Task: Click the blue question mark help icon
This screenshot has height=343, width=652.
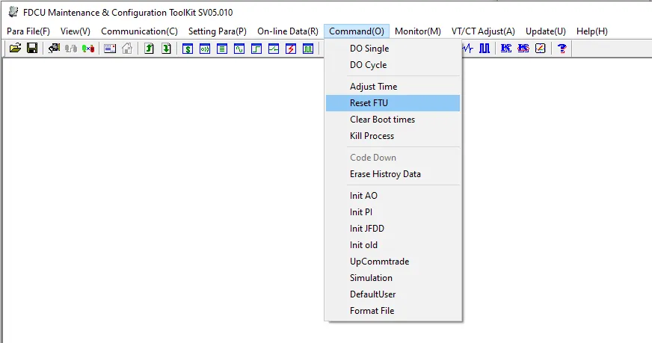Action: coord(562,49)
